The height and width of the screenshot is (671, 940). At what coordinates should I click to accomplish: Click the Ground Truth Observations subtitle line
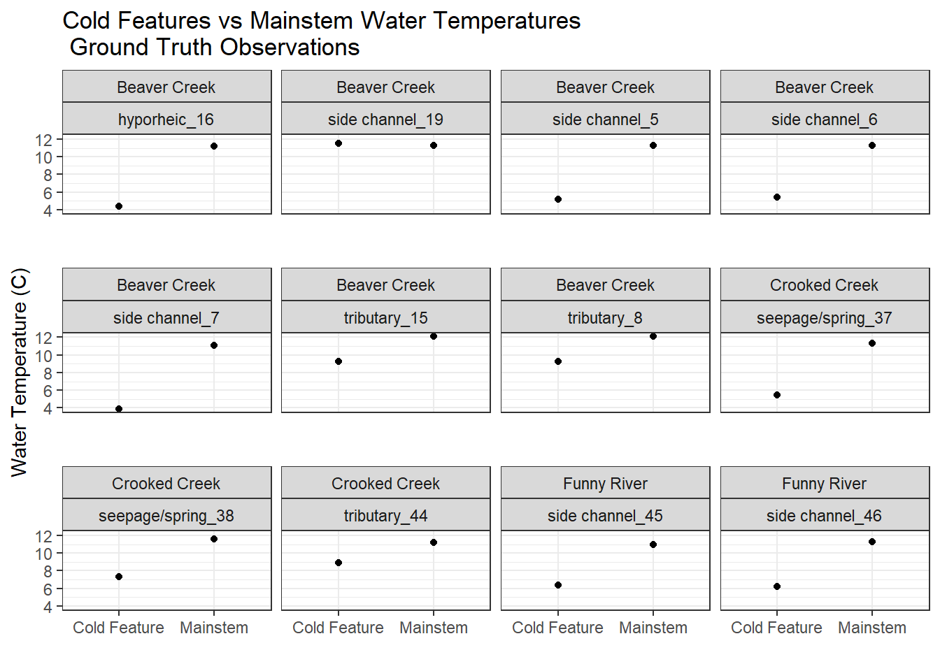pyautogui.click(x=215, y=48)
